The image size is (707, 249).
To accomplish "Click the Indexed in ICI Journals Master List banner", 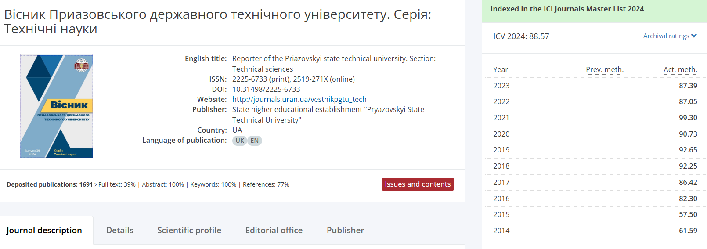I will click(x=567, y=9).
